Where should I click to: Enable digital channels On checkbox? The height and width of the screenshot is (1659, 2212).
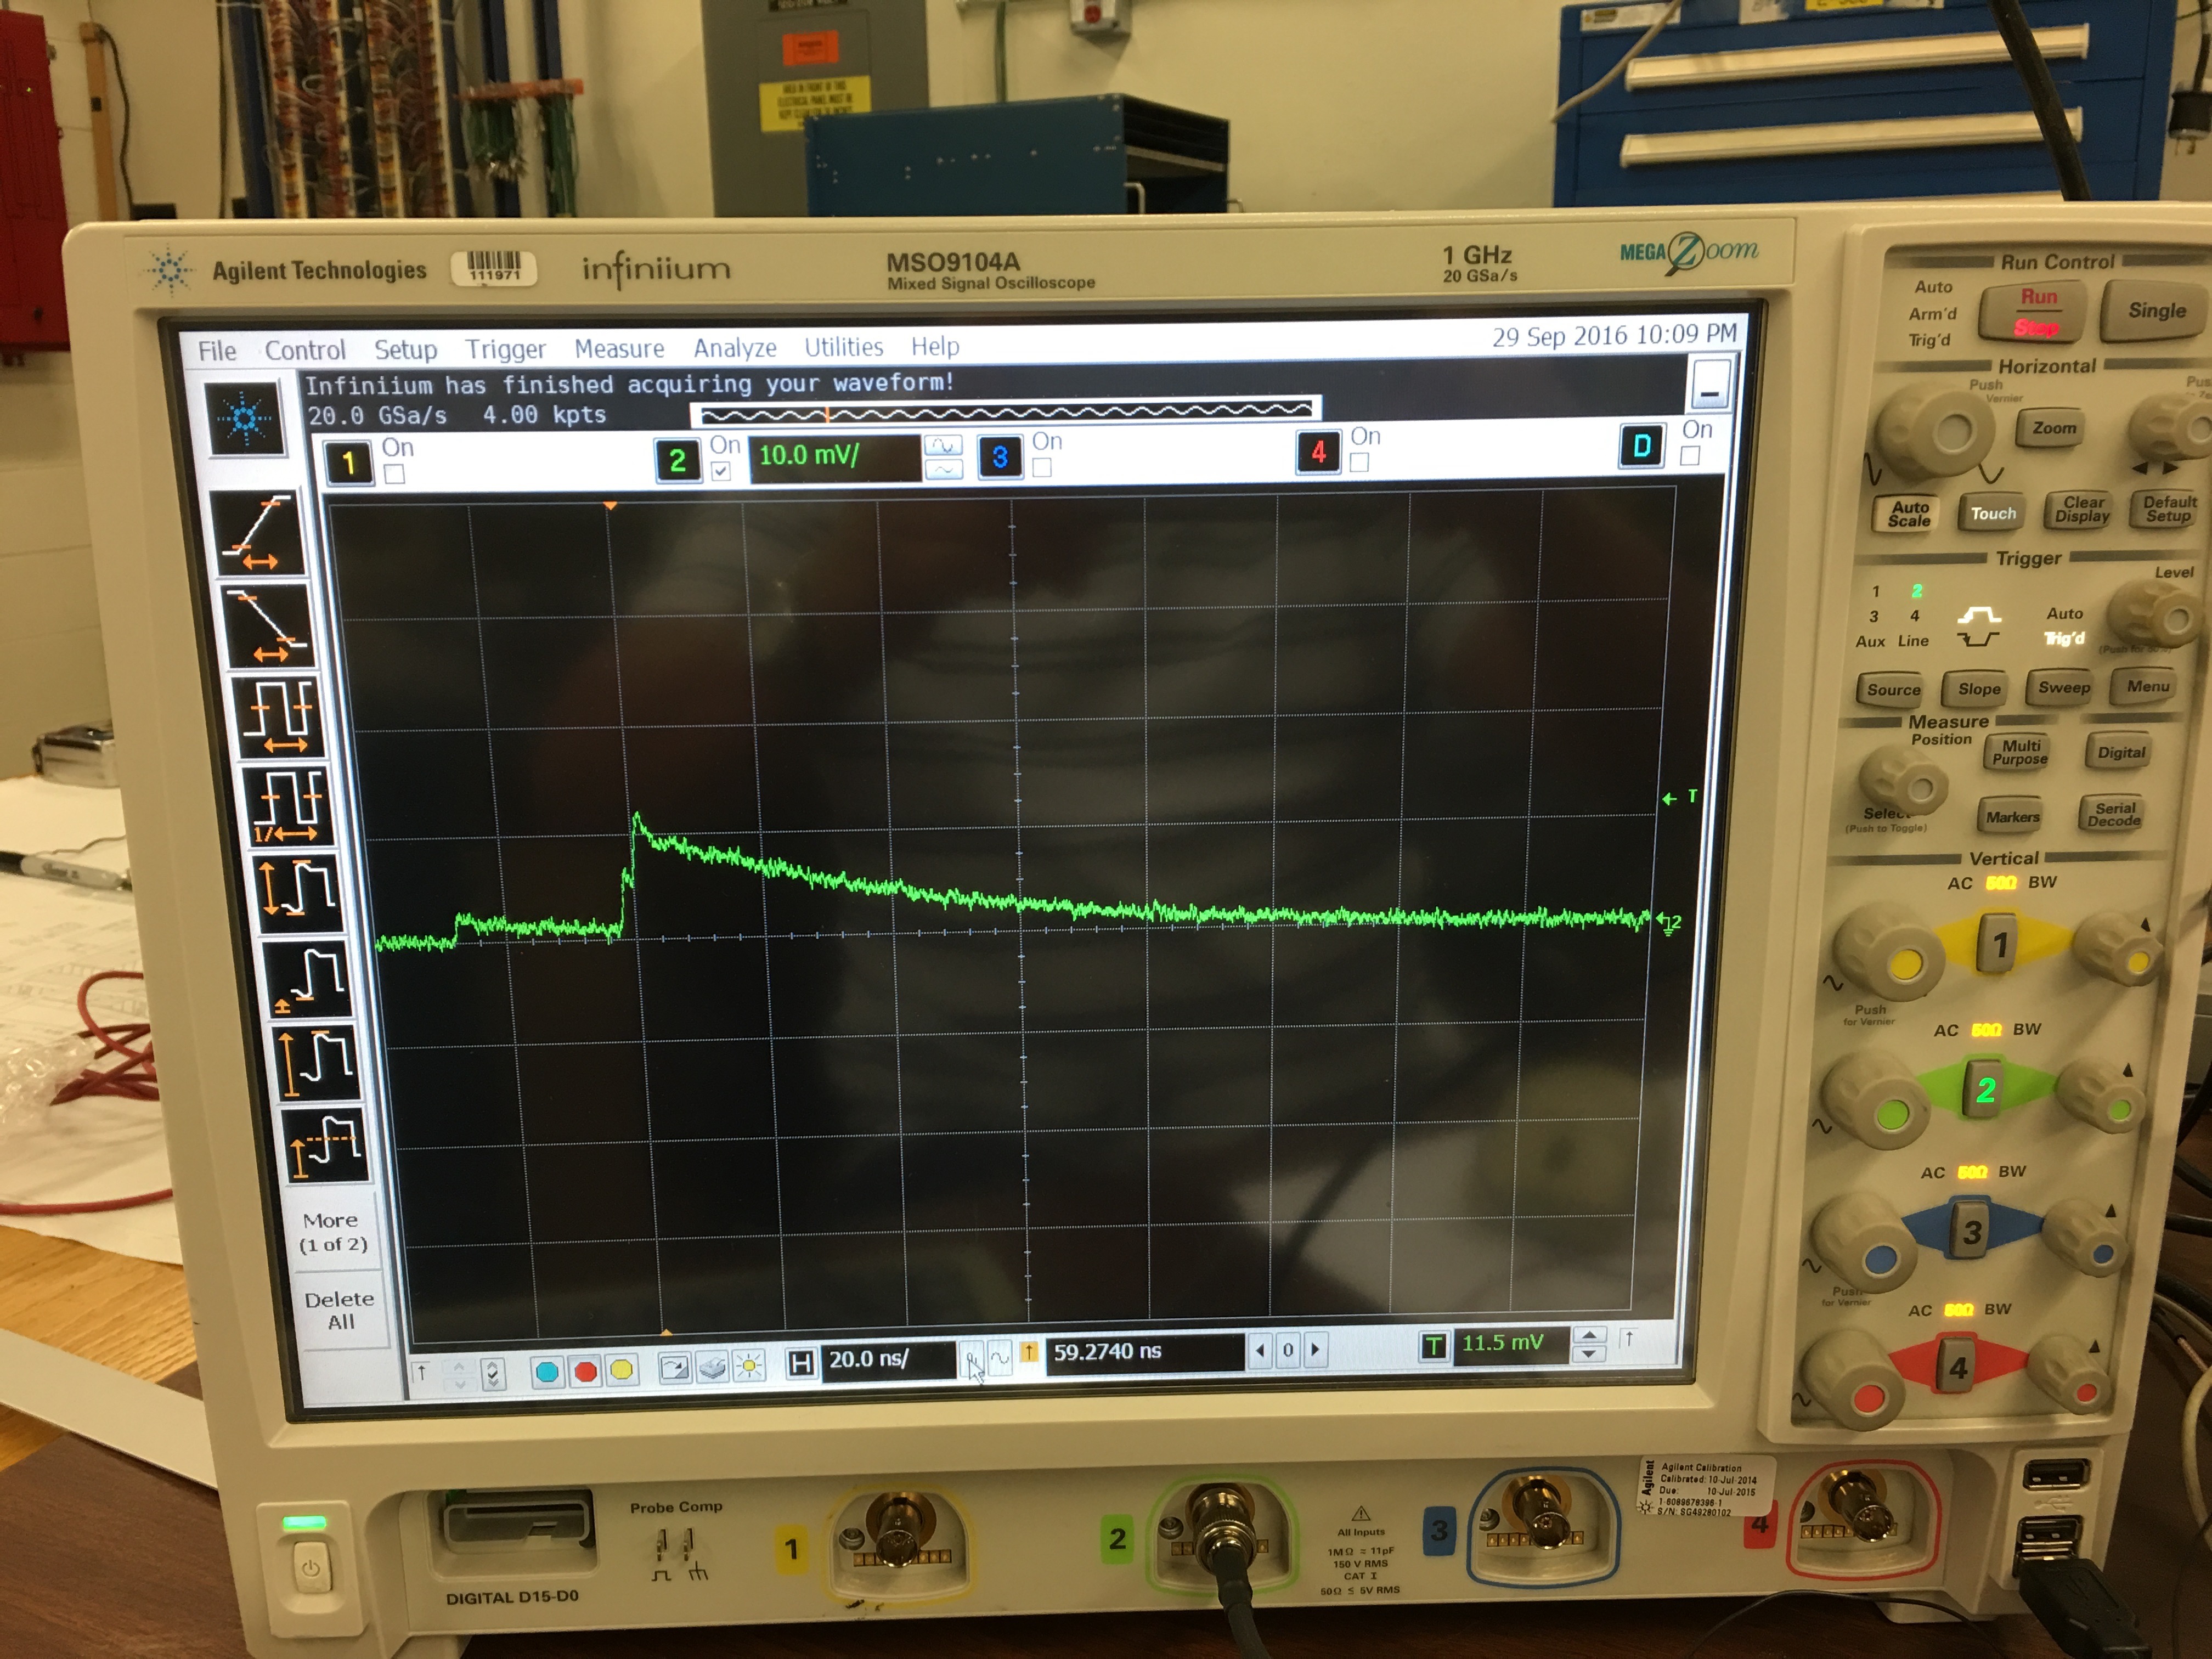tap(1690, 456)
